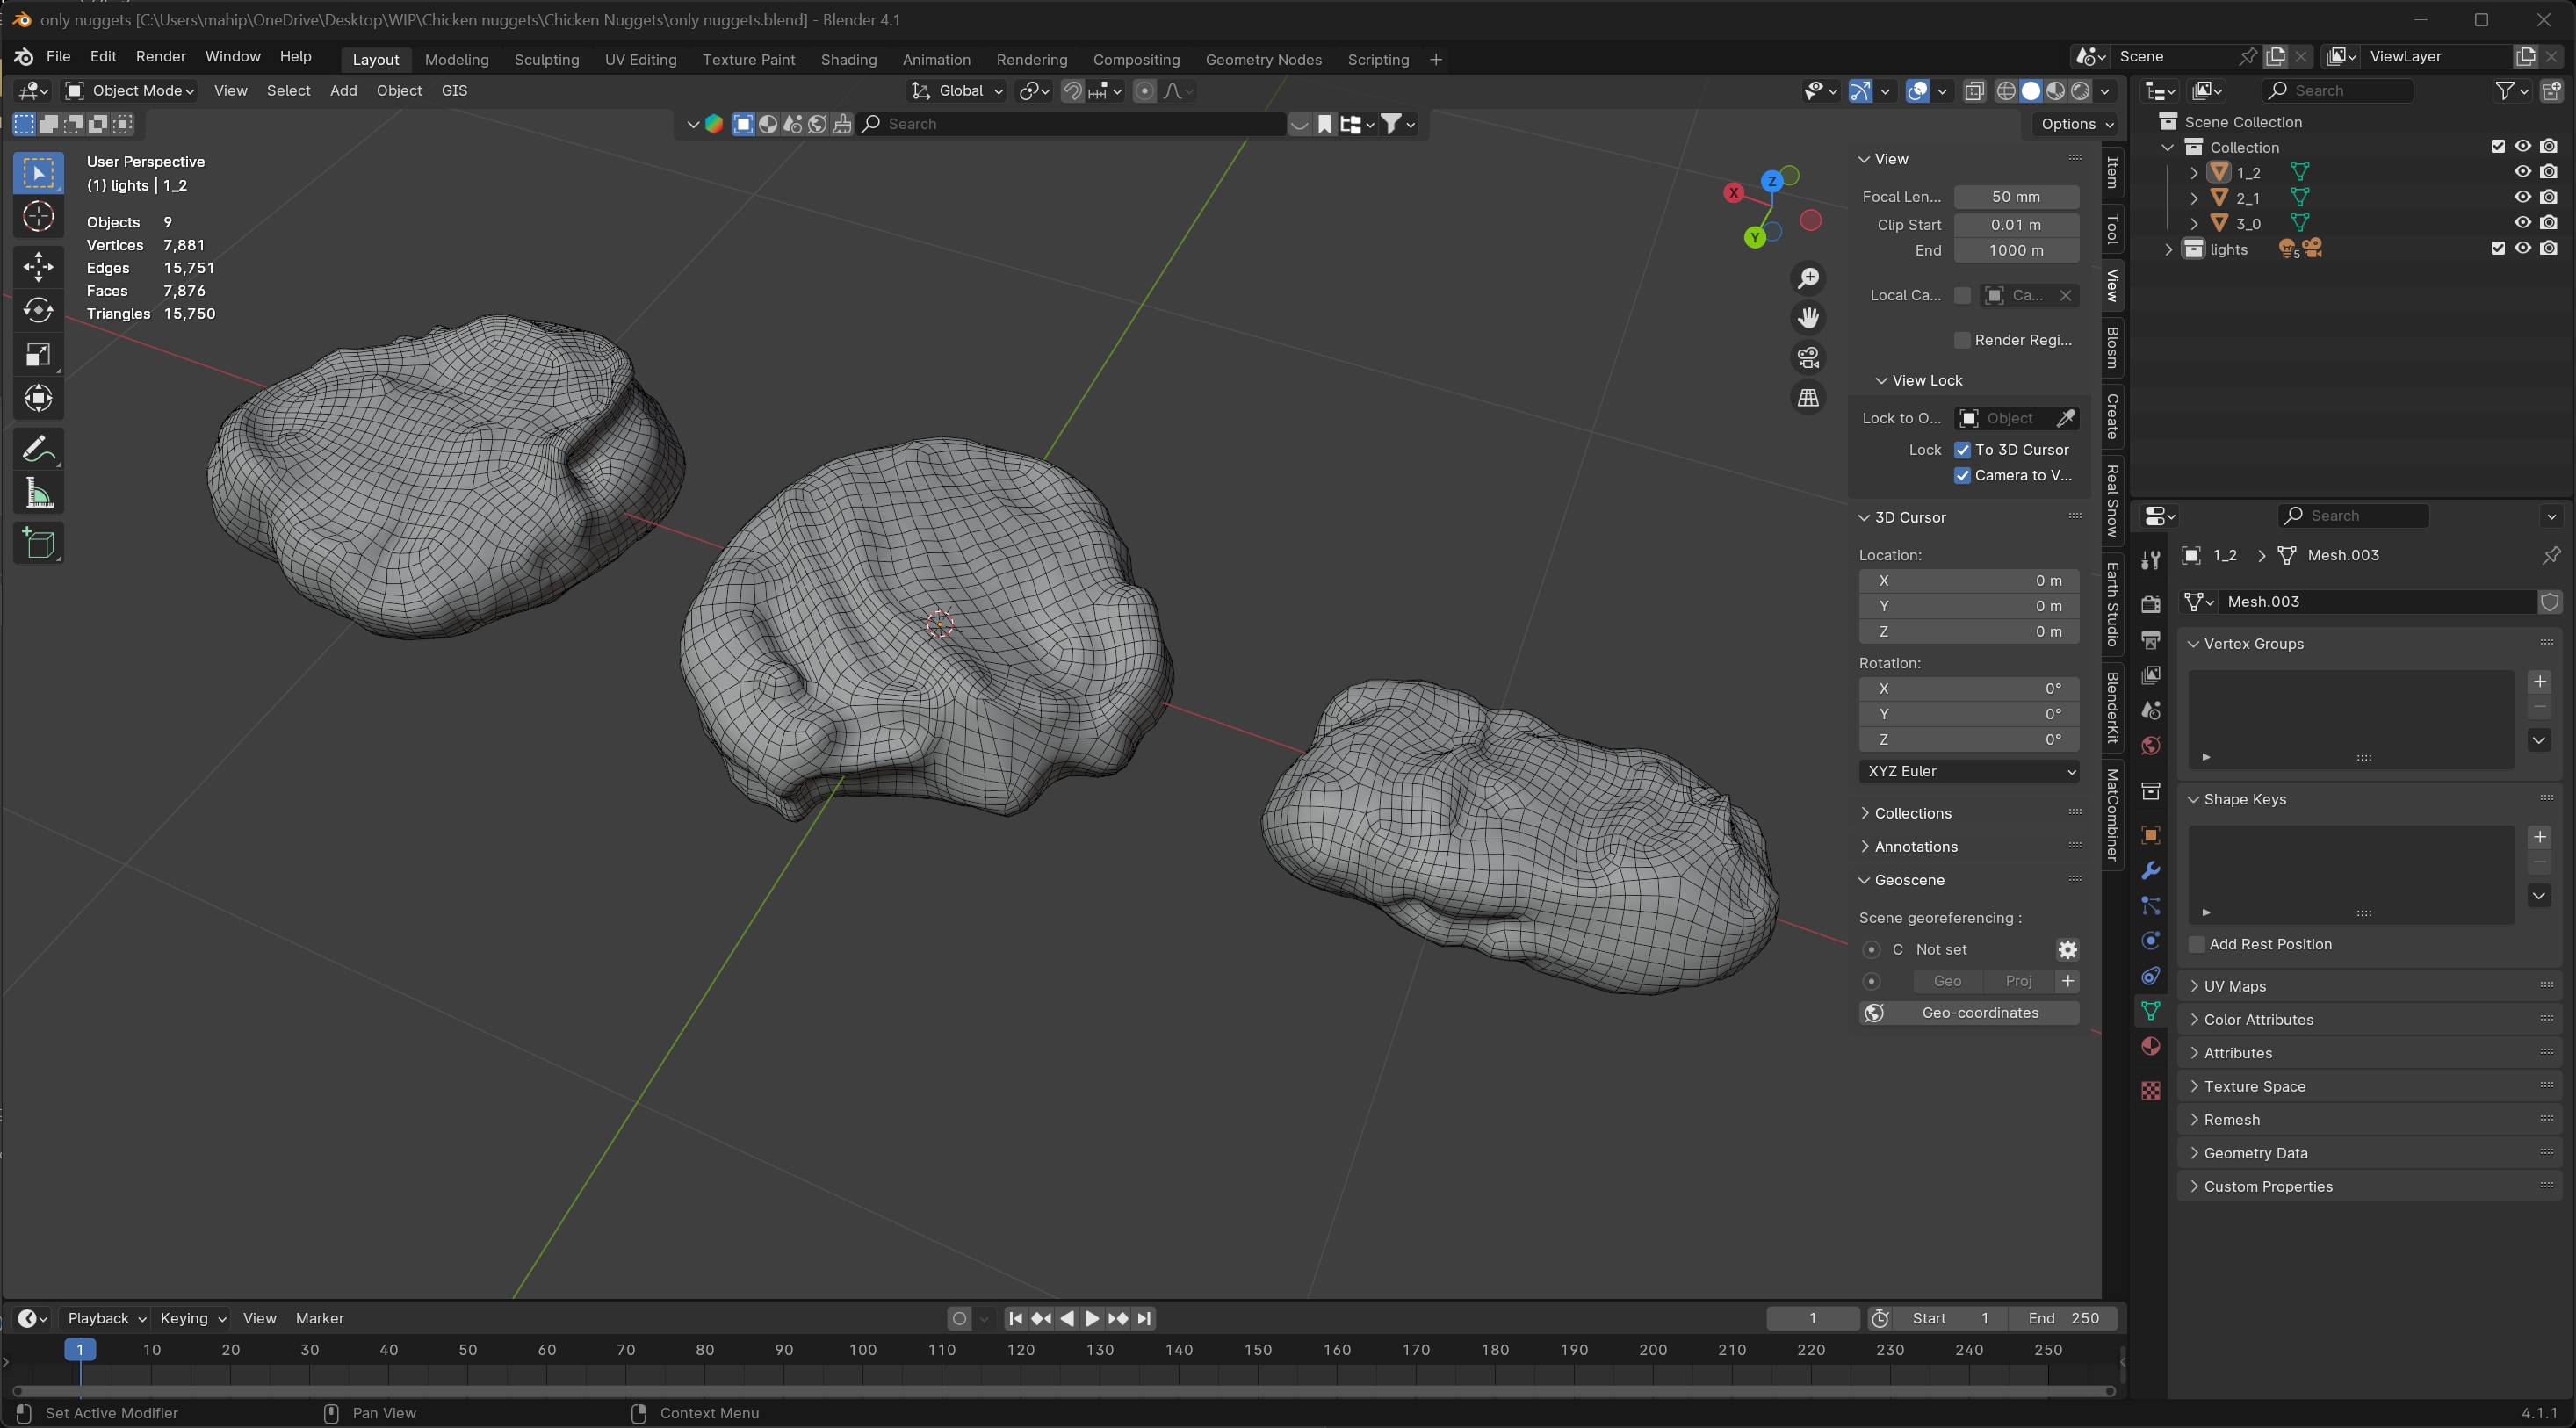This screenshot has width=2576, height=1428.
Task: Switch to the Sculpting workspace tab
Action: [x=546, y=59]
